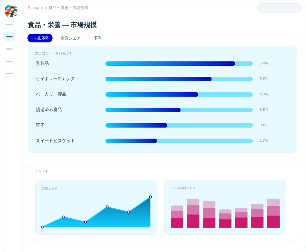Switch to the 予測 tab

pyautogui.click(x=97, y=38)
